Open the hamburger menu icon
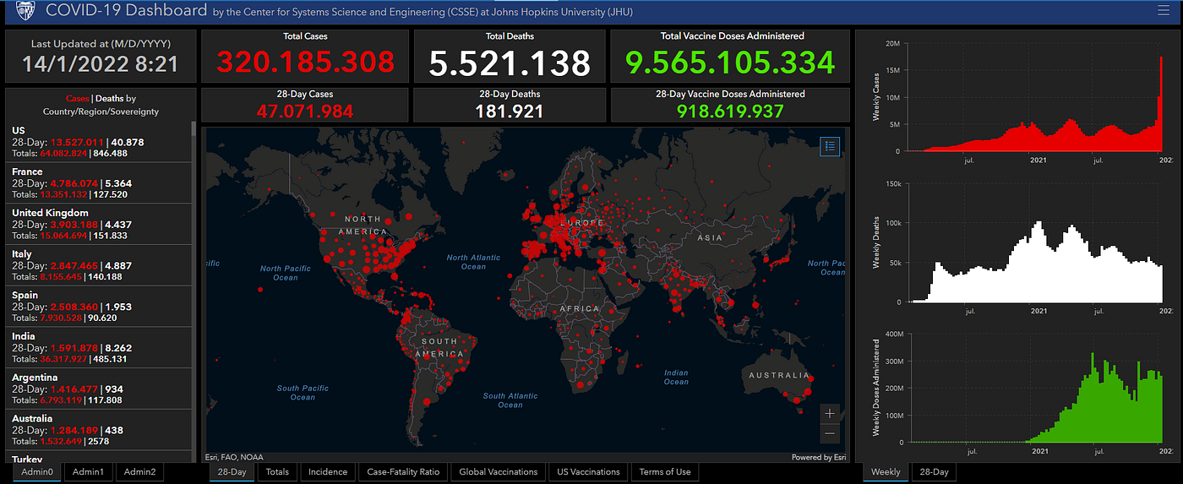The height and width of the screenshot is (484, 1183). point(1163,11)
